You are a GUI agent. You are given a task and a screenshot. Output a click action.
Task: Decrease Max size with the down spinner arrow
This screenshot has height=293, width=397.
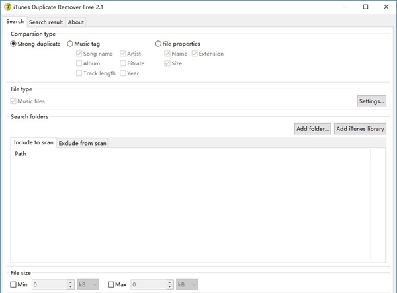pyautogui.click(x=170, y=287)
